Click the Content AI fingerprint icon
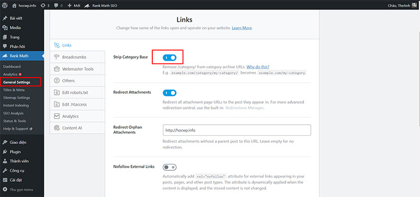The image size is (420, 197). (x=57, y=128)
